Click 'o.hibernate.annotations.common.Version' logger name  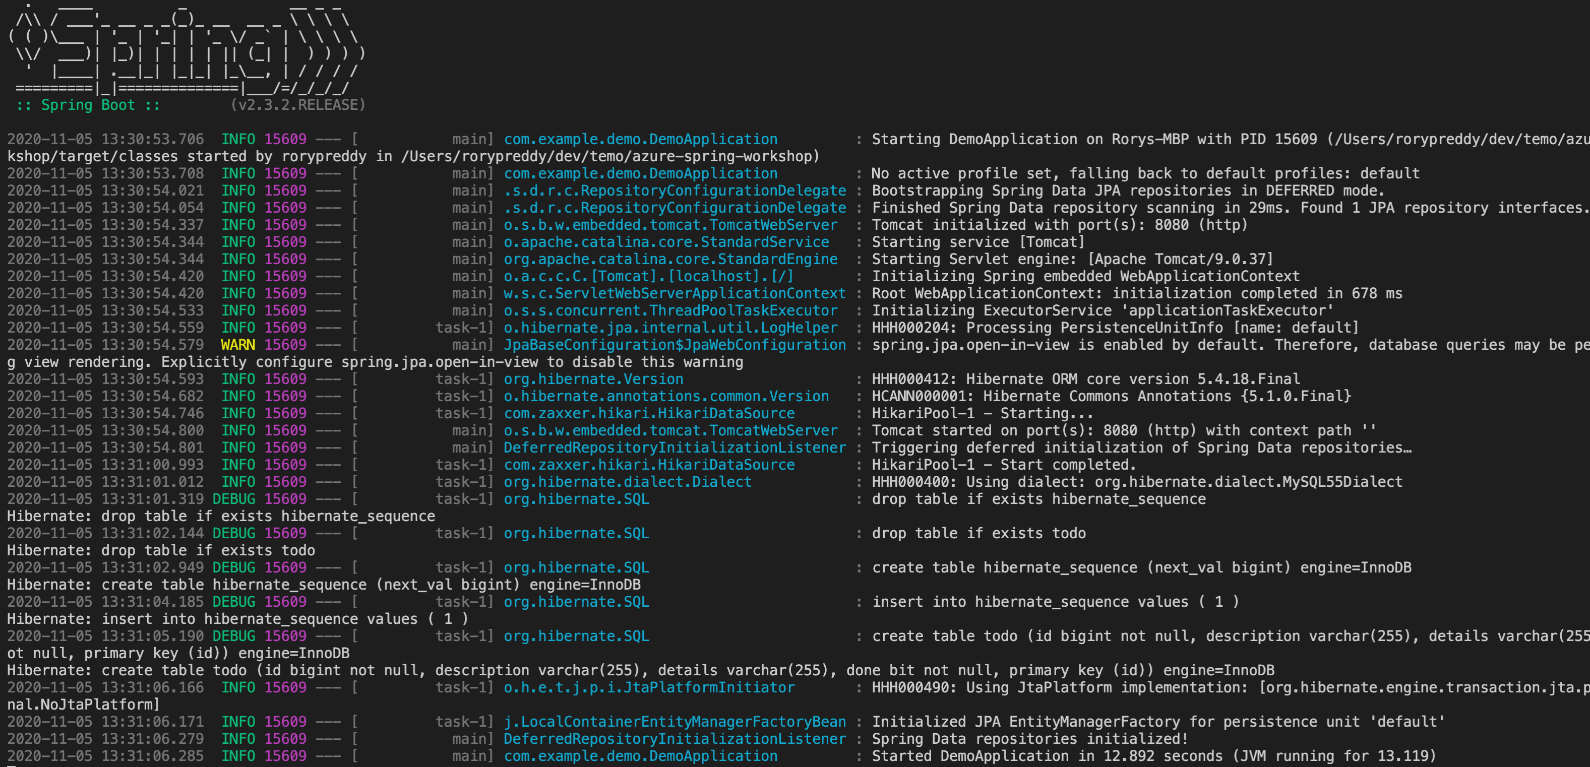[666, 396]
